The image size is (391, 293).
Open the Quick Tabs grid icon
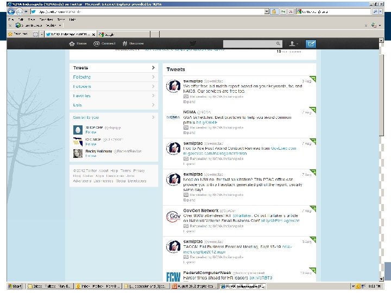[x=36, y=34]
